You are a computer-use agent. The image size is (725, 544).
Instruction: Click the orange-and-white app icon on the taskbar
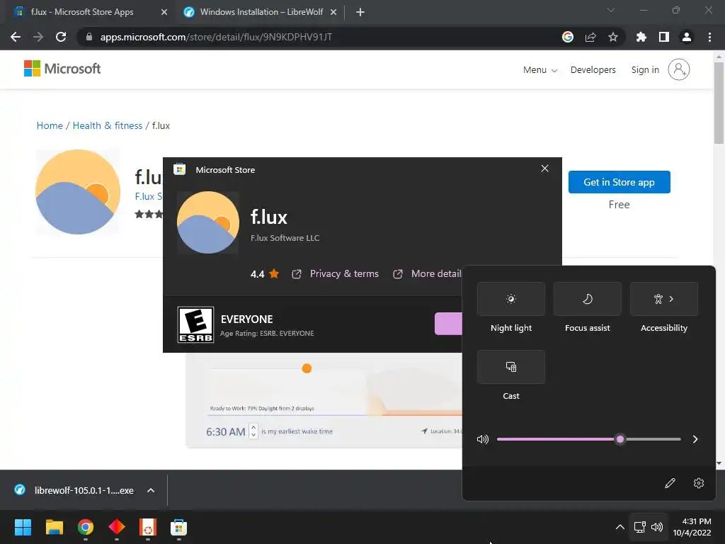tap(148, 527)
